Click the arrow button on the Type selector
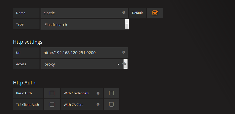The image size is (235, 114). click(127, 24)
